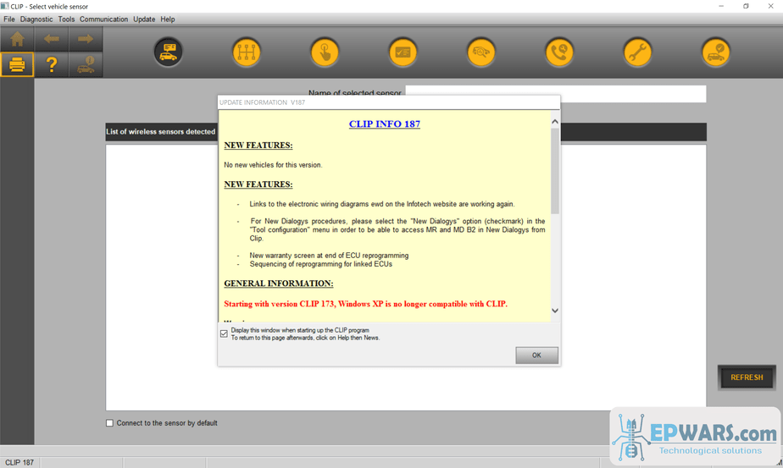Click 'New warranty screen' bullet text
The height and width of the screenshot is (468, 783).
coord(329,256)
